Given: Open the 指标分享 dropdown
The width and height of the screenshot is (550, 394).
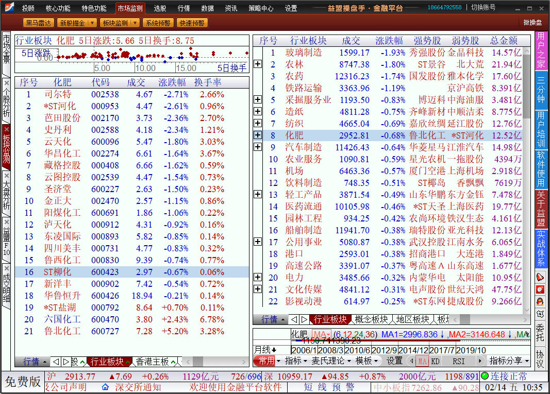Looking at the screenshot, I should pyautogui.click(x=527, y=361).
